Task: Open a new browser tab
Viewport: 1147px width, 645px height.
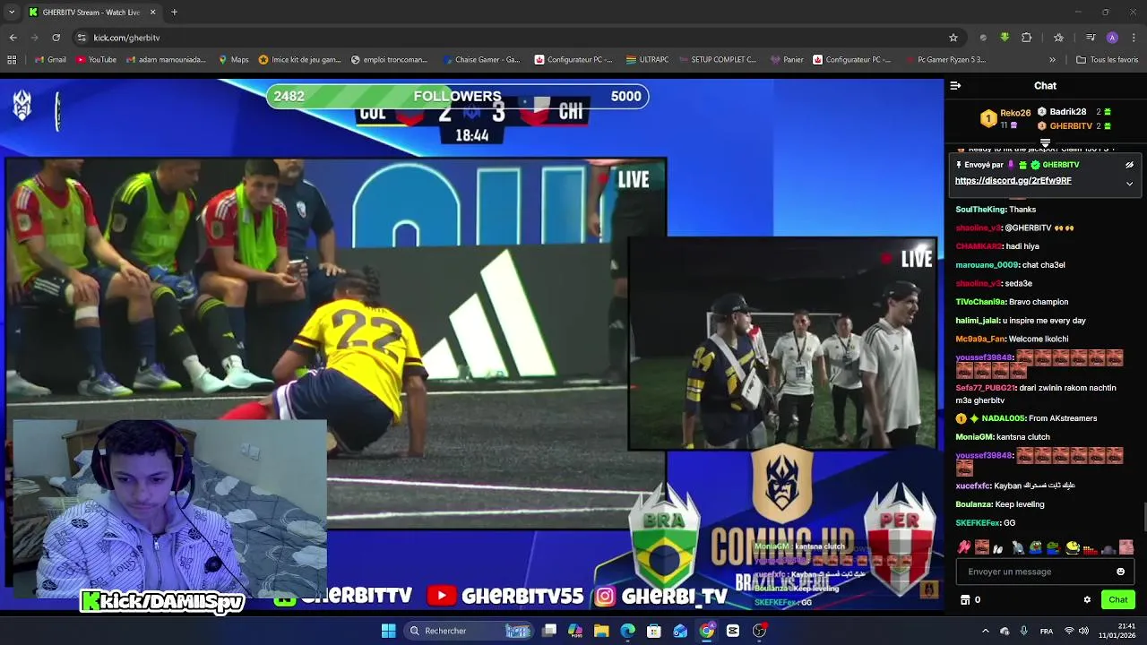Action: pos(174,13)
